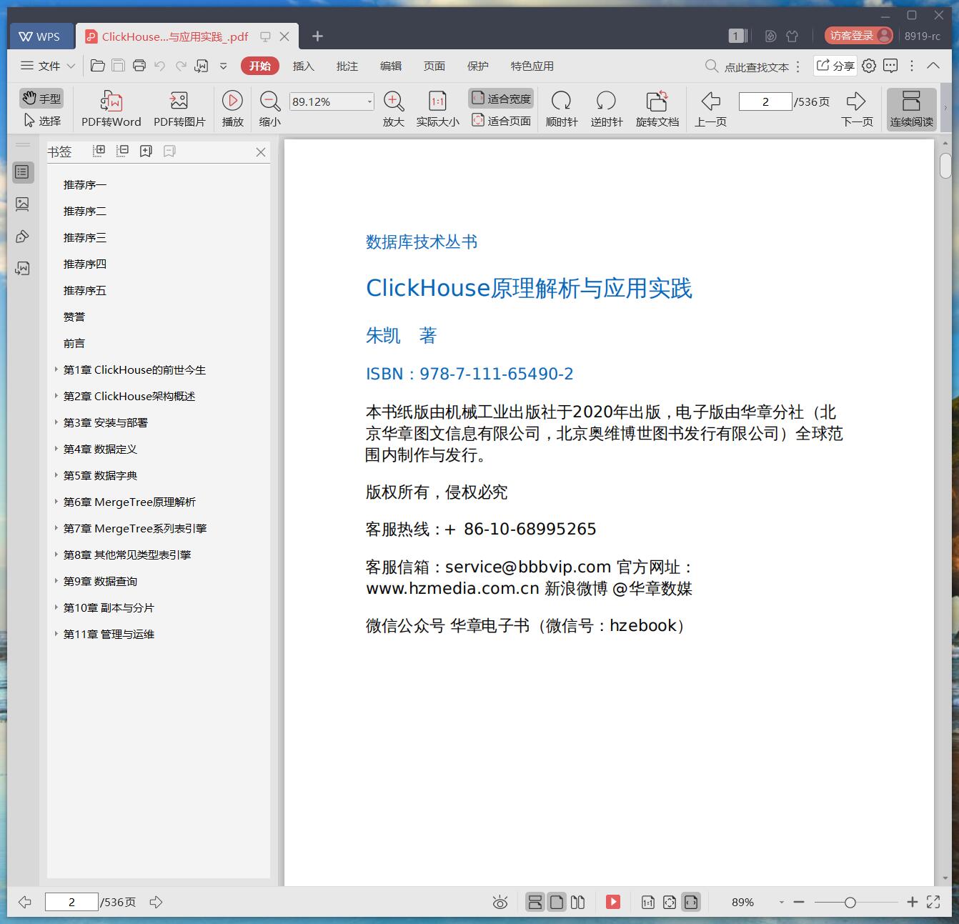
Task: Choose the Select tool
Action: 42,121
